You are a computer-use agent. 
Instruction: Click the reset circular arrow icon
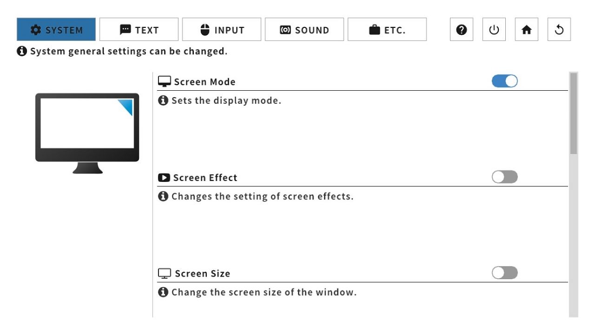click(x=559, y=30)
